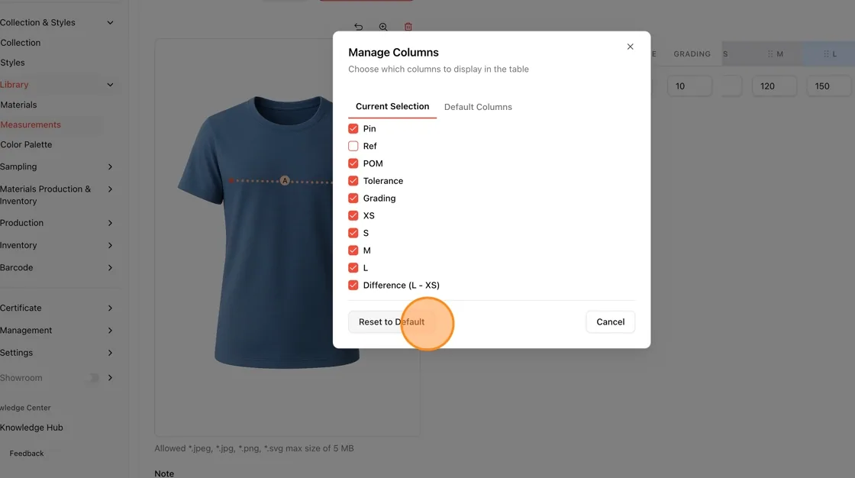
Task: Click drag handle icon beside L column
Action: (x=826, y=54)
